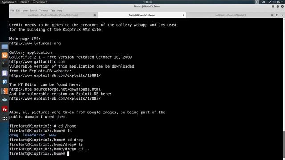Click the http://www.lotuscms.org URL
This screenshot has width=285, height=160.
(35, 44)
